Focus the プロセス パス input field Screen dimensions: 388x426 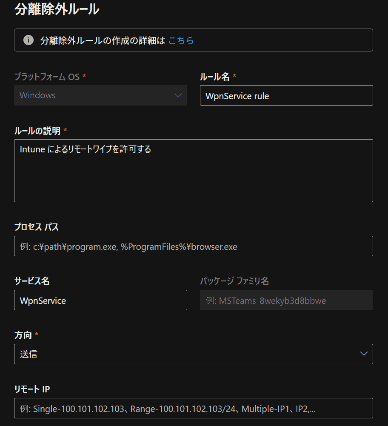193,246
